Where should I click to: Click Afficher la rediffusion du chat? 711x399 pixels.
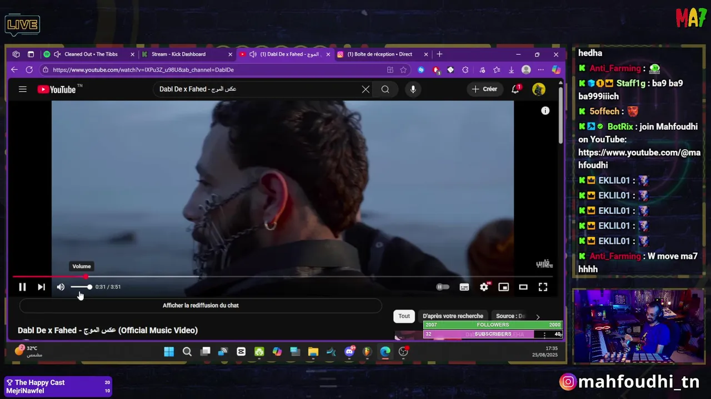(201, 305)
